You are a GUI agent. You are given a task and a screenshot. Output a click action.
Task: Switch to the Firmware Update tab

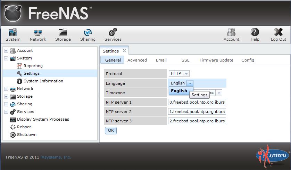(216, 60)
